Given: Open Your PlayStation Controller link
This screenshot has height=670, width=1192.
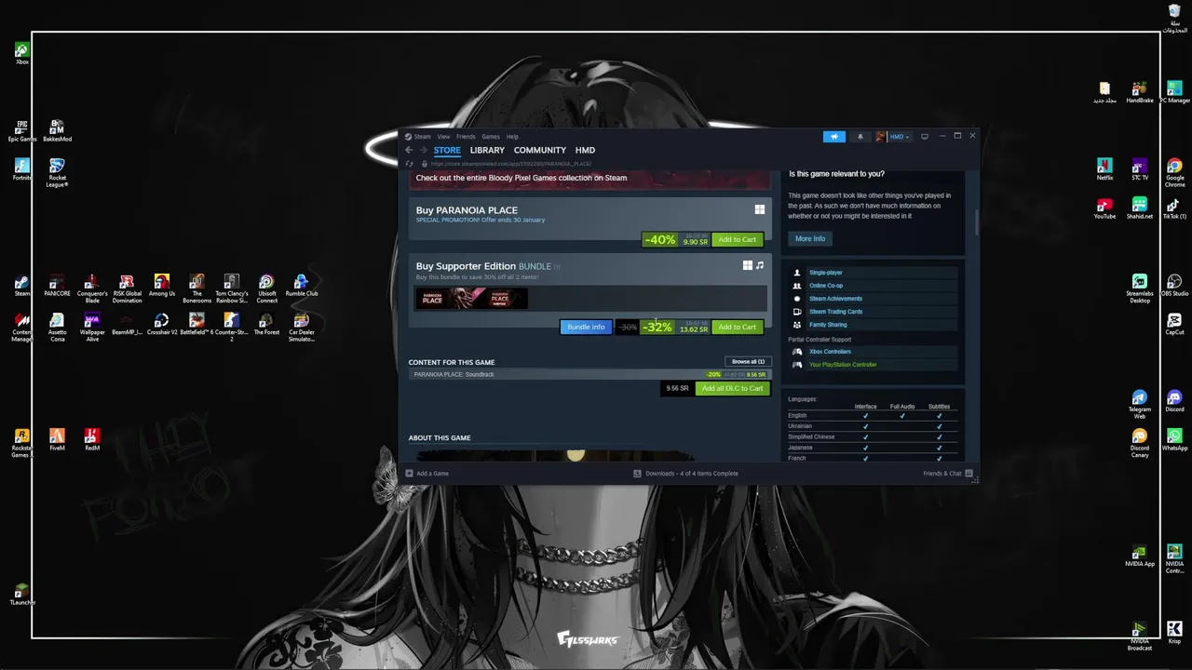Looking at the screenshot, I should [x=843, y=365].
